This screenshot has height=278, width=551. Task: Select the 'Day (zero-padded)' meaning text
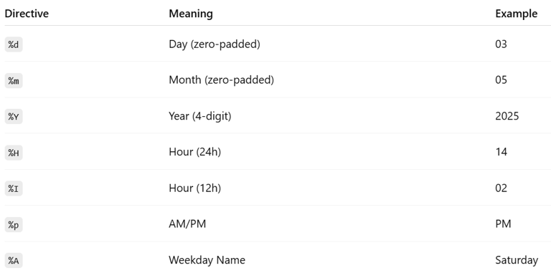tap(215, 44)
